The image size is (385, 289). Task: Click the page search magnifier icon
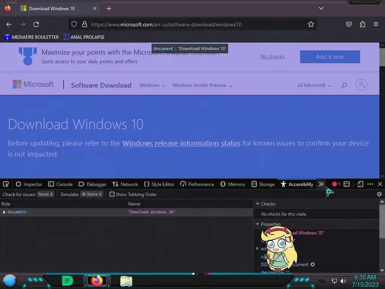click(344, 85)
